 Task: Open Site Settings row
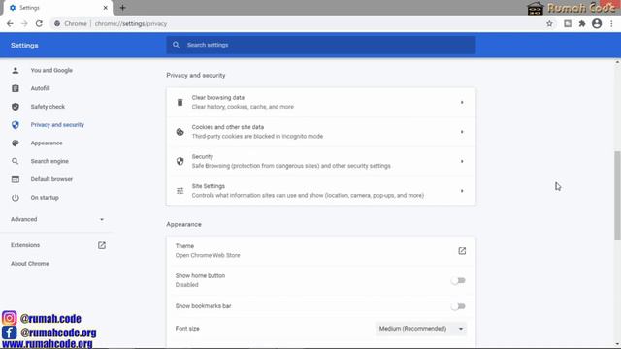321,191
